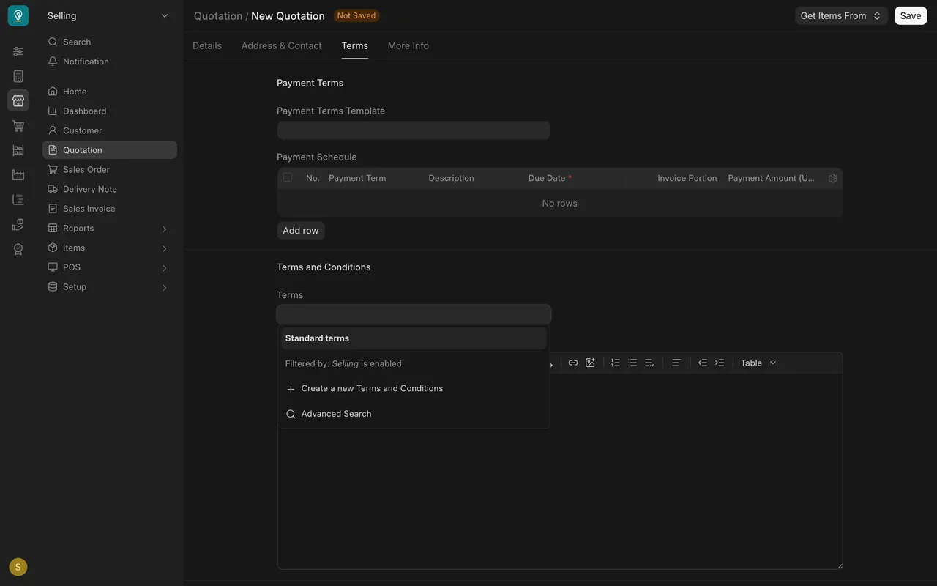Click the Payment Terms Template field
937x586 pixels.
414,130
